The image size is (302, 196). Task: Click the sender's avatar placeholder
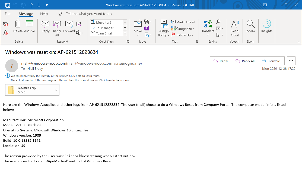point(12,66)
